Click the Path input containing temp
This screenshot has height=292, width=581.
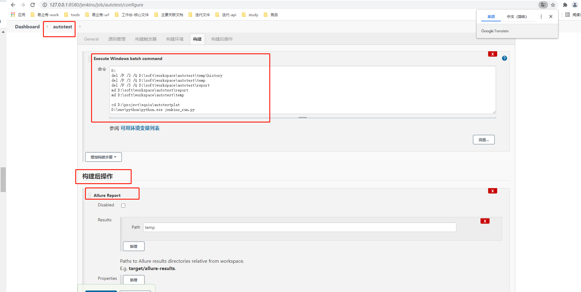click(299, 227)
